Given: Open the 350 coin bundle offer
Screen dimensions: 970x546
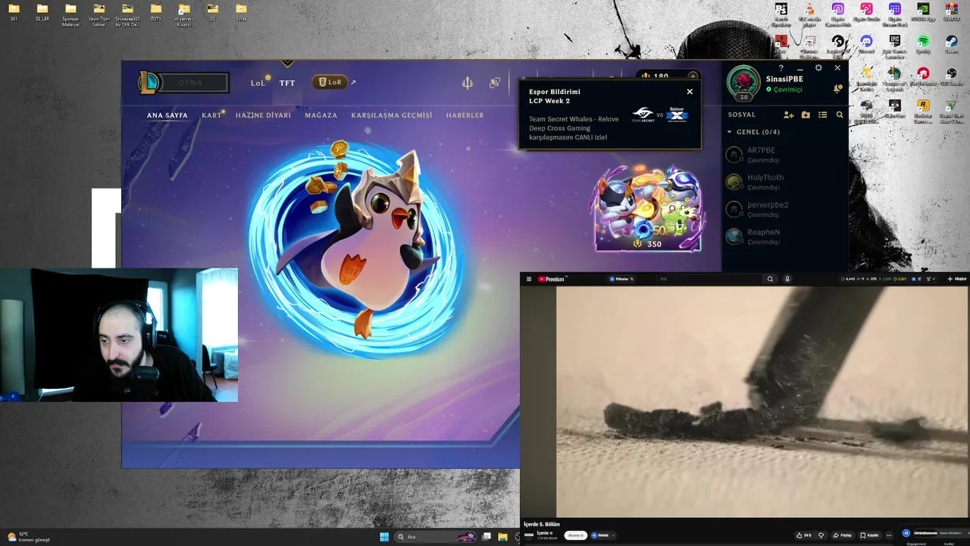Looking at the screenshot, I should [x=649, y=209].
